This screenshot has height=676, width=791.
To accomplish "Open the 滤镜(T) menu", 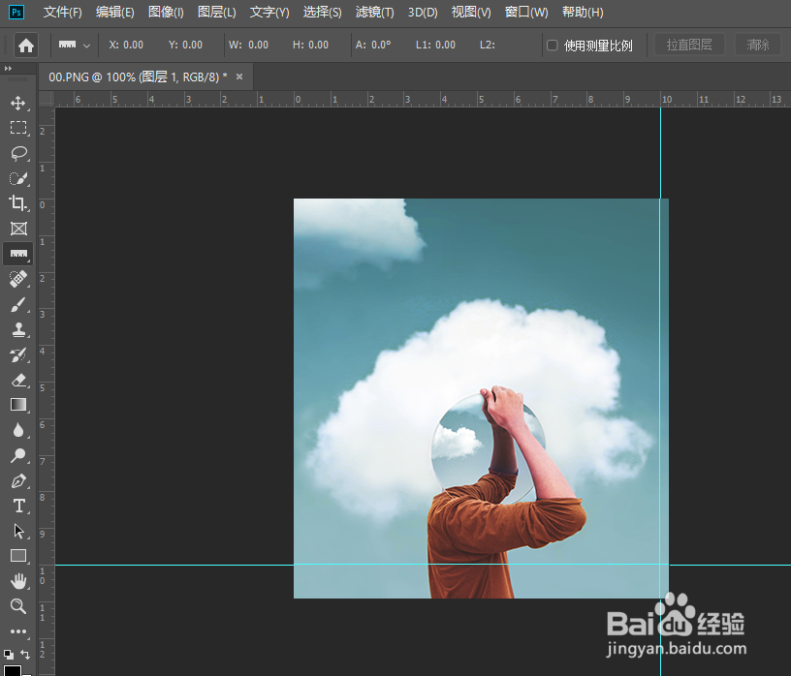I will coord(374,12).
